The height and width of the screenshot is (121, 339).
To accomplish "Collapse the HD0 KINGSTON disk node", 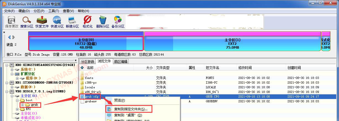I will (7, 65).
